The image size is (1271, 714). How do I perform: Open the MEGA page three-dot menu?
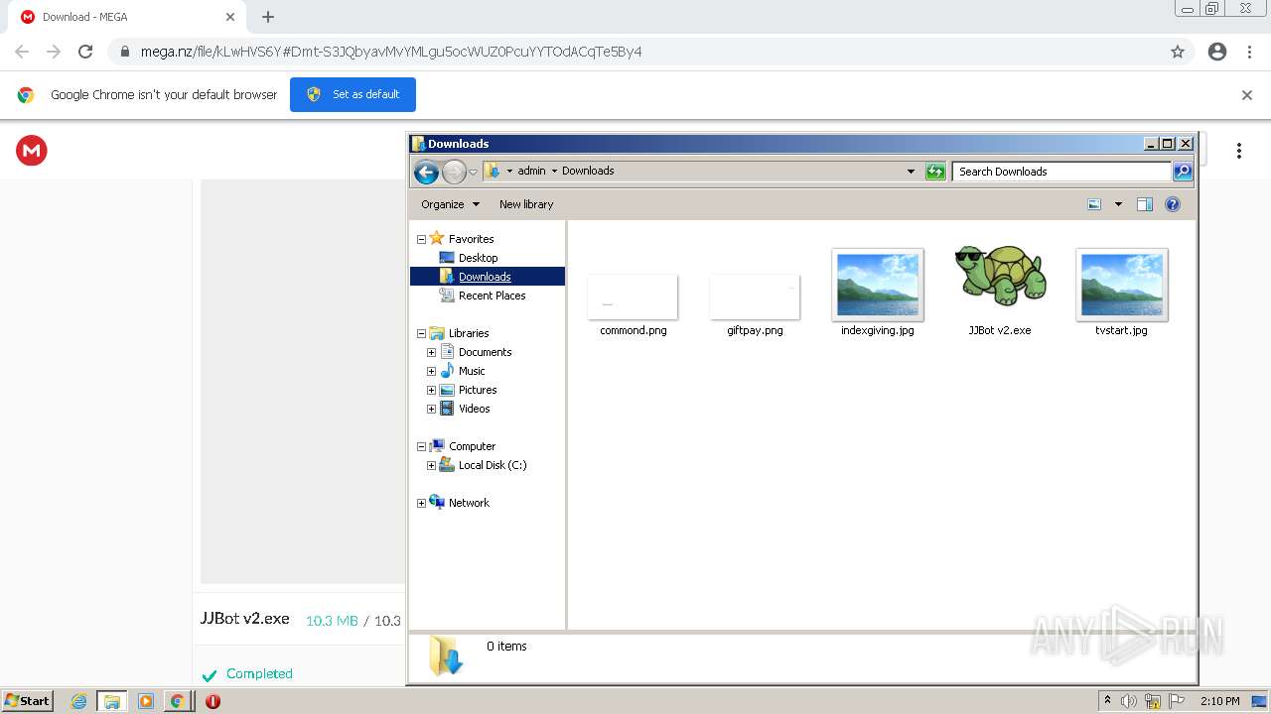(x=1239, y=151)
